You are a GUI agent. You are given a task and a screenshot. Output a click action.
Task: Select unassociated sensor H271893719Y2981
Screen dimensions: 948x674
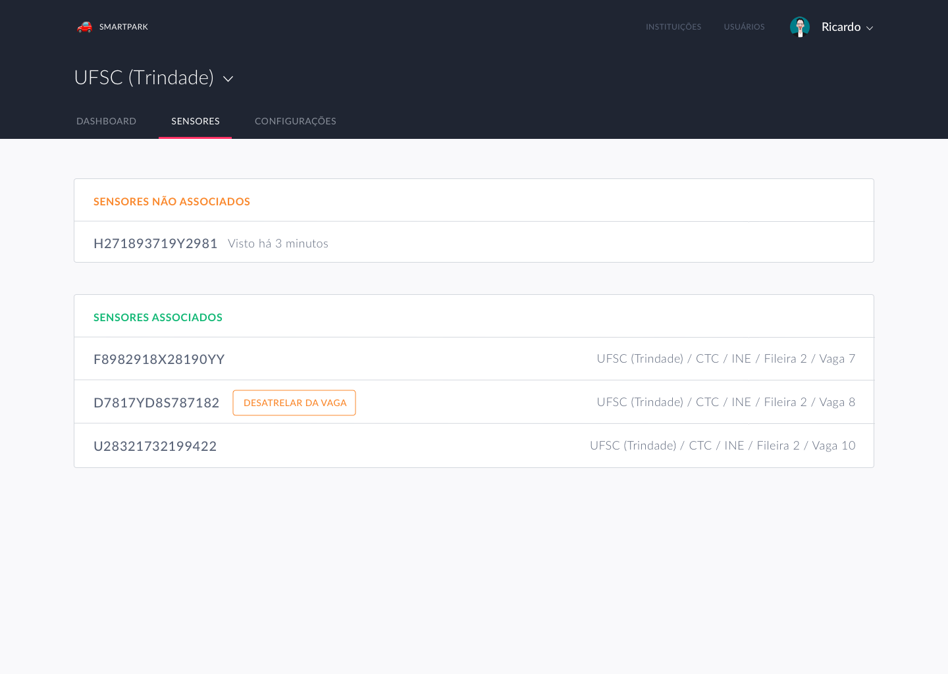(x=155, y=244)
